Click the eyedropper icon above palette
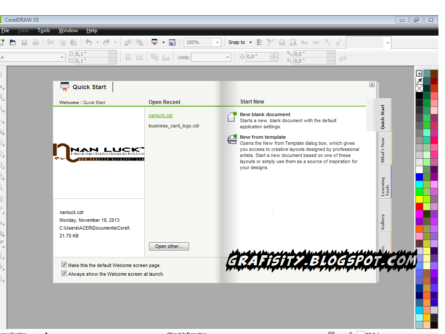This screenshot has width=445, height=334. [x=419, y=80]
